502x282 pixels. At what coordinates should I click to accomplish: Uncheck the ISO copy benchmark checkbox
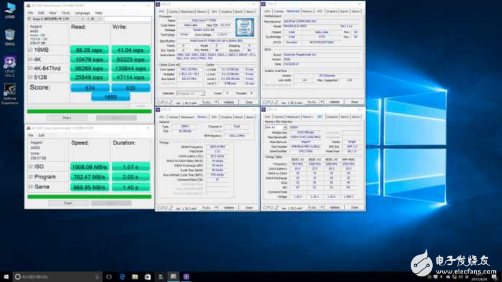[31, 167]
